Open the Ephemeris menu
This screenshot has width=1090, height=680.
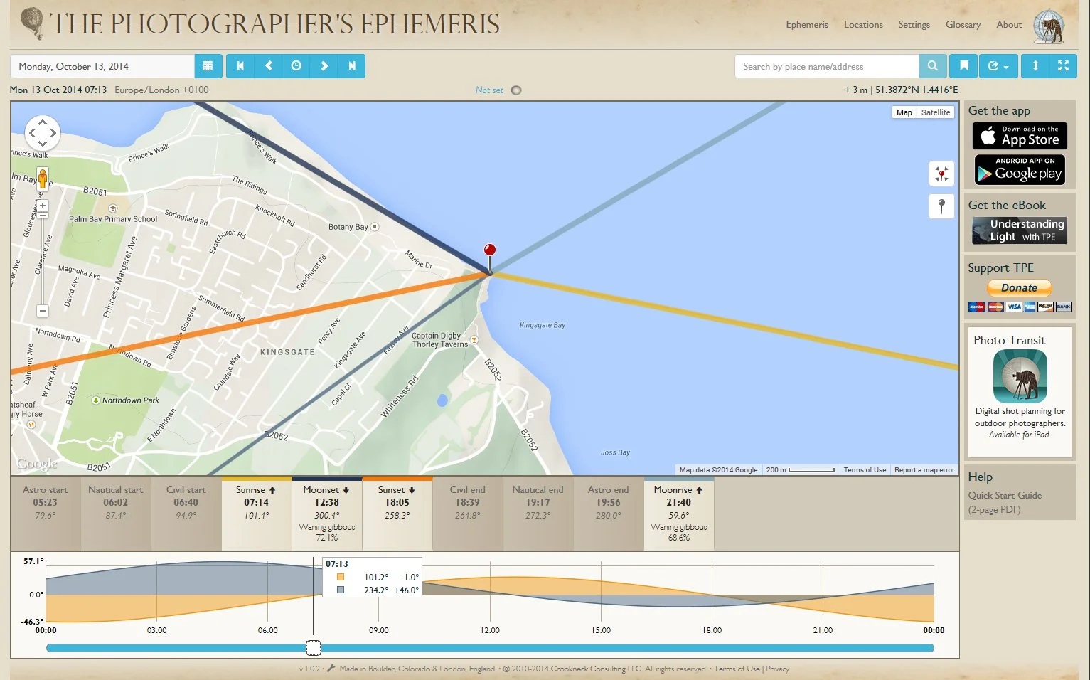tap(807, 24)
